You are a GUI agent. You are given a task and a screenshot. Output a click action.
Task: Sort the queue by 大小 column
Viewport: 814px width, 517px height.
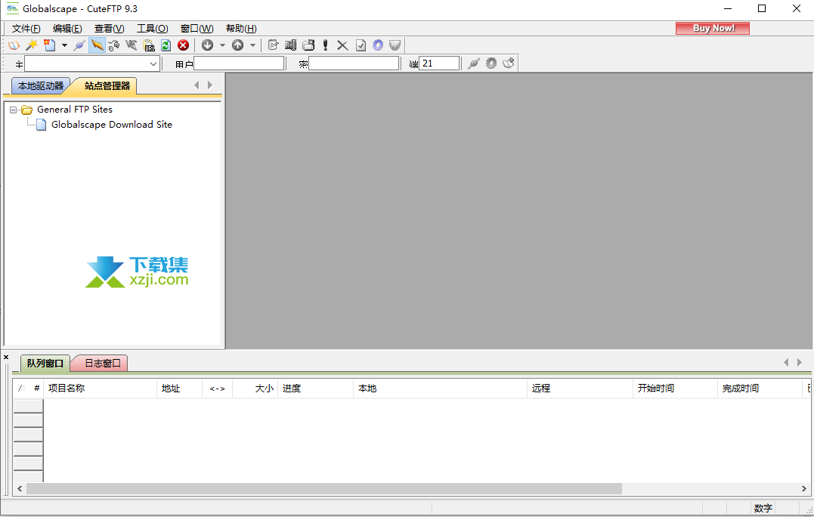pyautogui.click(x=255, y=389)
